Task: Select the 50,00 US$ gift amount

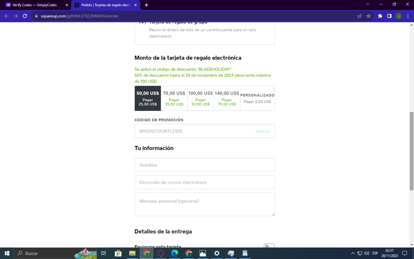Action: [148, 98]
